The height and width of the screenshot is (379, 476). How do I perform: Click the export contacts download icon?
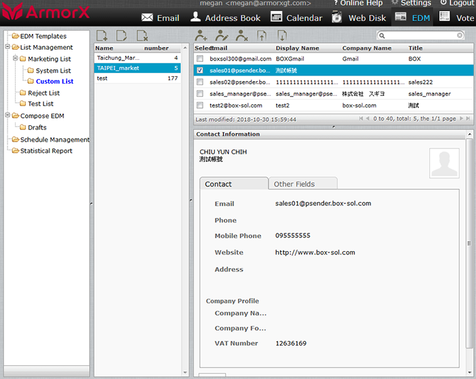(282, 35)
